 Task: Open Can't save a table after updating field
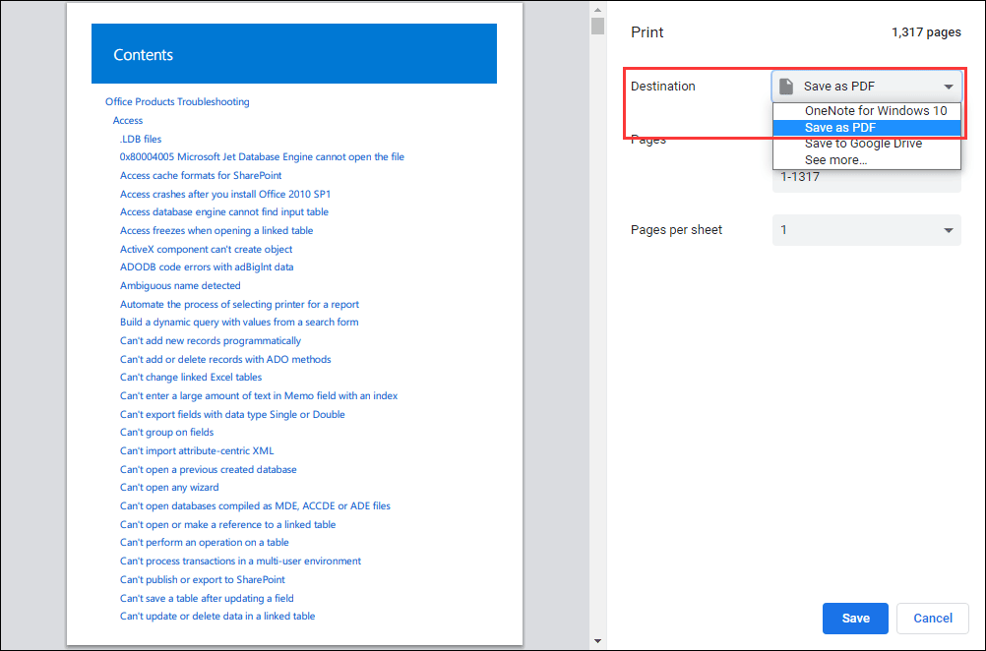(x=207, y=599)
